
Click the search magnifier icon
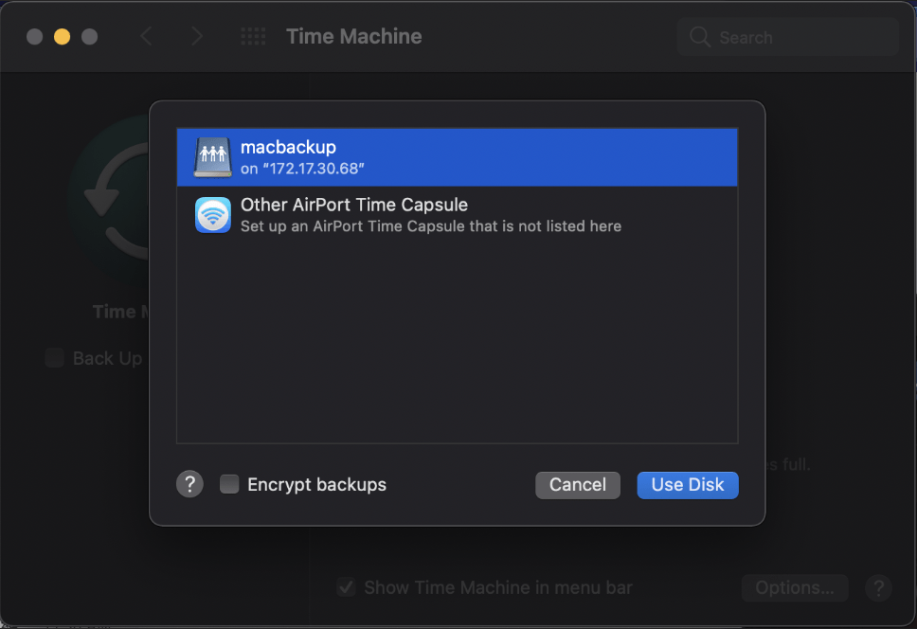tap(699, 37)
